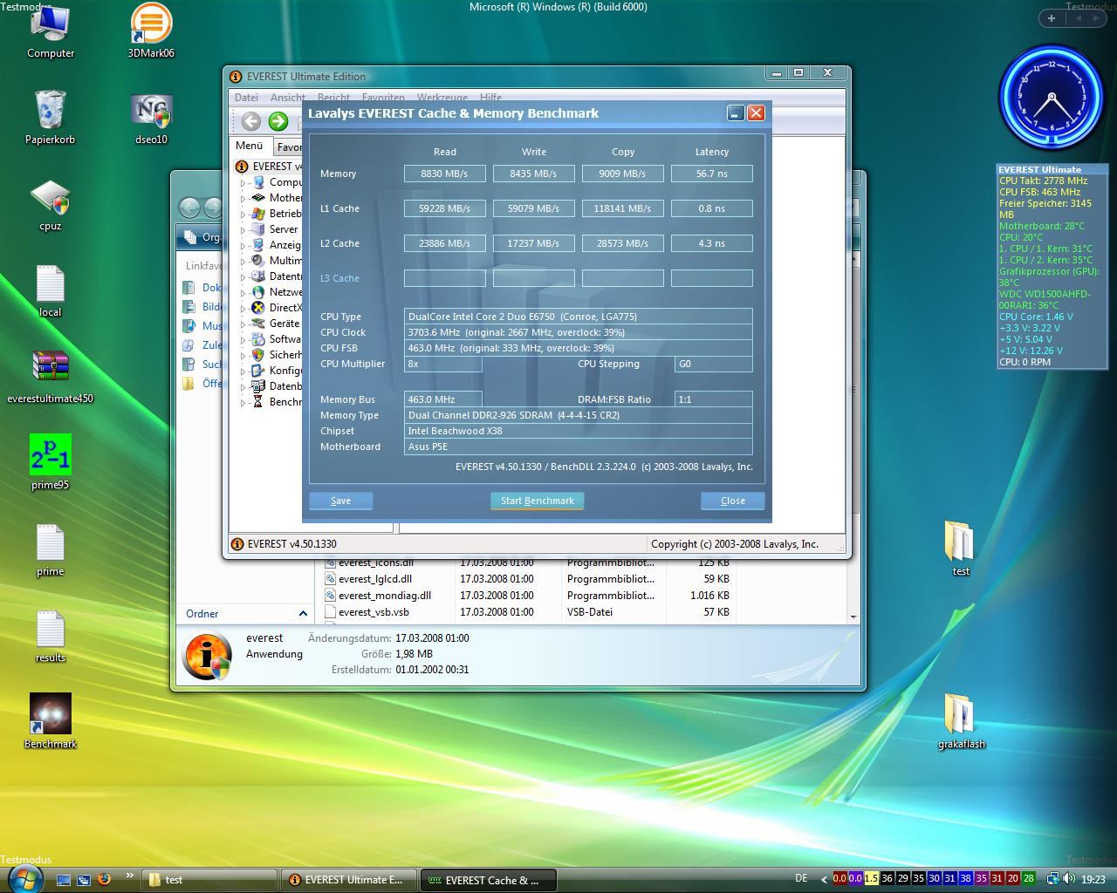
Task: Open the everestultimate450 archive icon
Action: coord(50,377)
